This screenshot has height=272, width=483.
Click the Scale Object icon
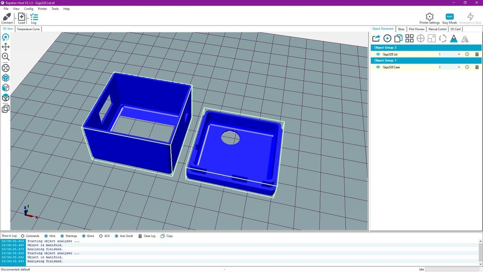(x=432, y=38)
